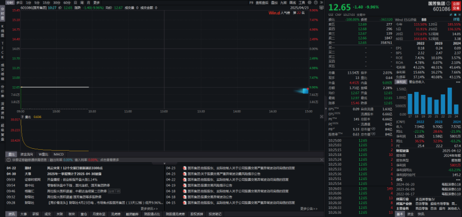Viewport: 462px width, 217px height.
Task: Select the 资金 tab at bottom right
Action: click(411, 214)
